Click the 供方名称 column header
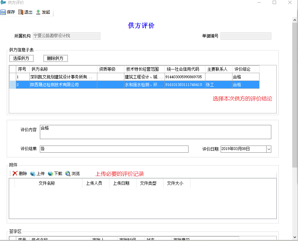The image size is (298, 241). tap(40, 69)
